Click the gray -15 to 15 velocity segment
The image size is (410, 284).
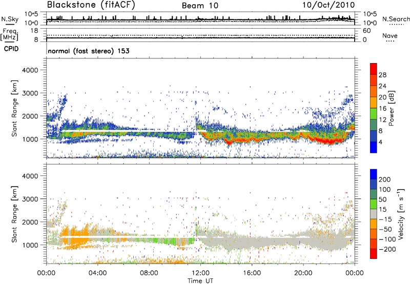click(374, 214)
